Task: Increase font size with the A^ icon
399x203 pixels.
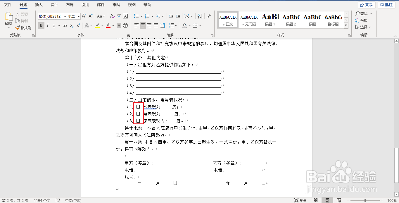Action: (x=84, y=16)
